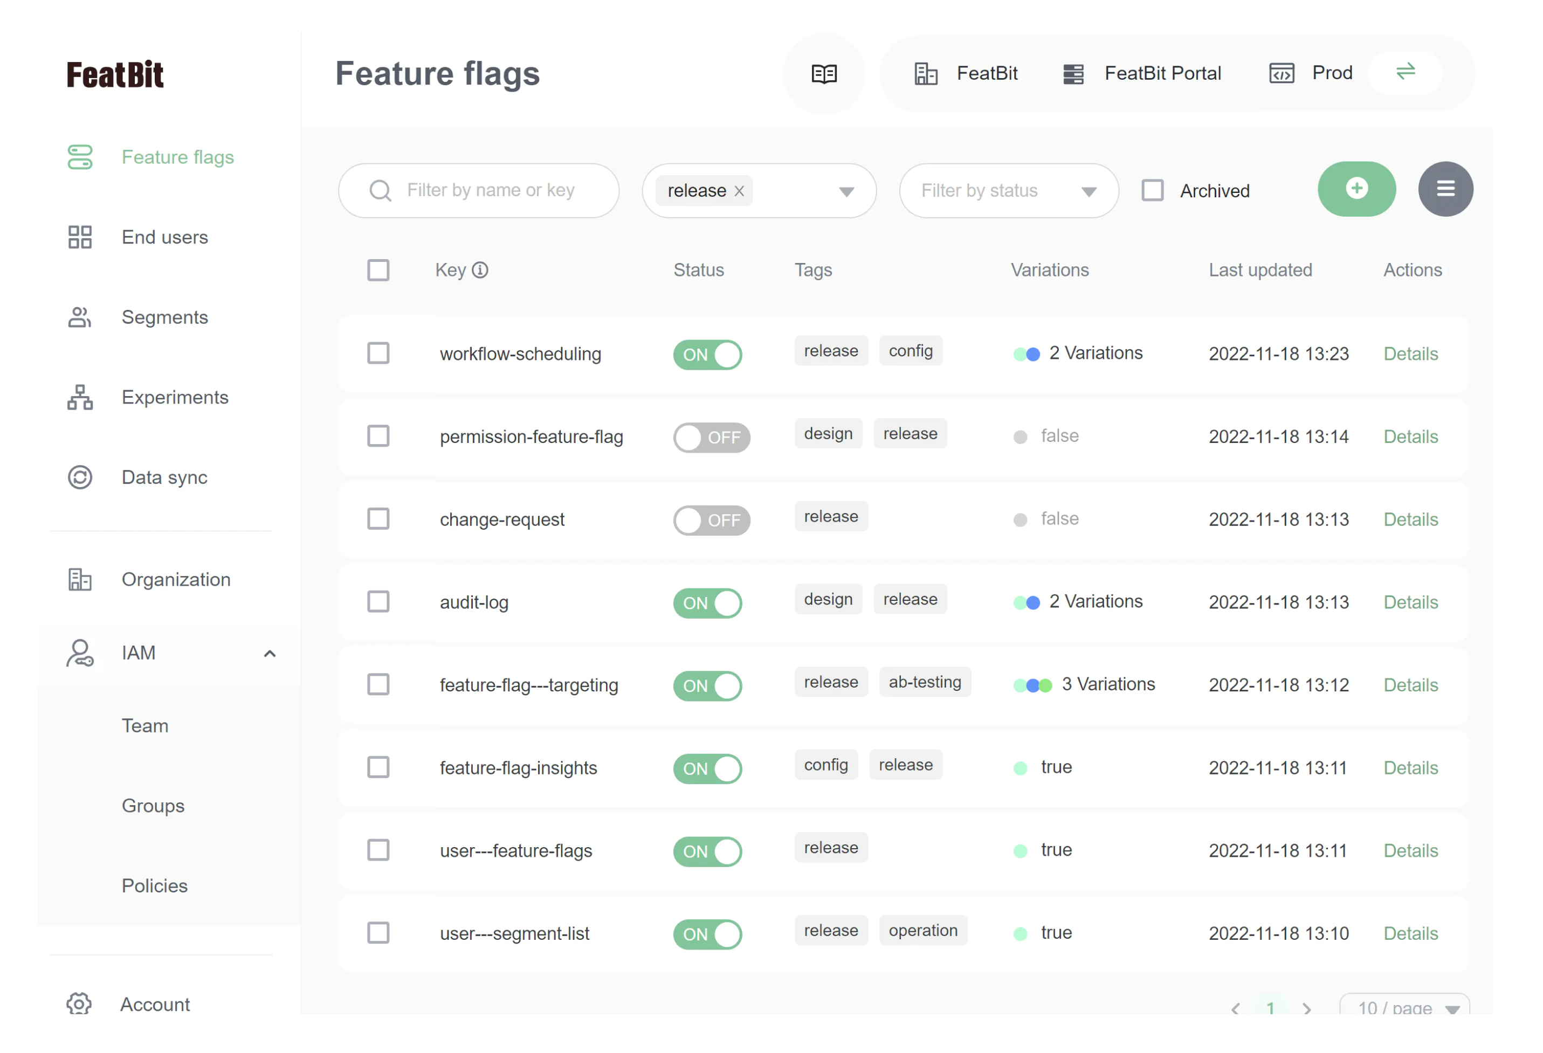
Task: Select the audit-log row checkbox
Action: click(x=378, y=602)
